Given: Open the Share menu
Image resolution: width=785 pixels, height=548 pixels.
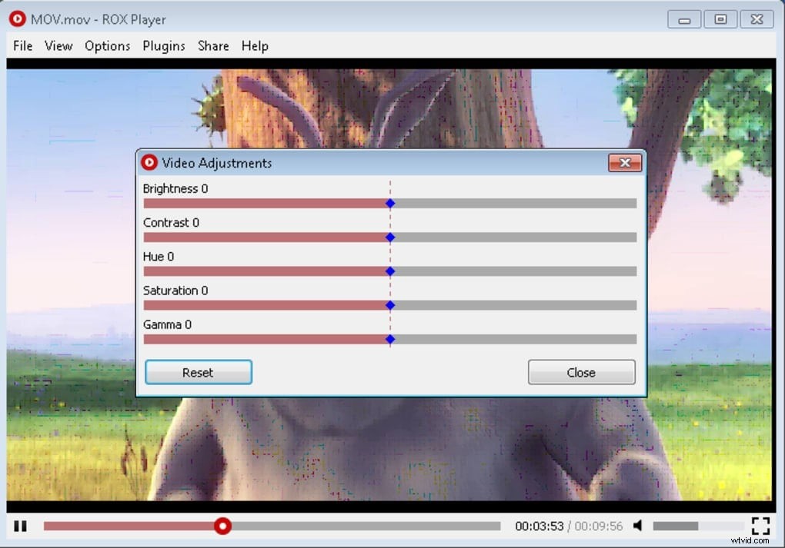Looking at the screenshot, I should click(213, 46).
